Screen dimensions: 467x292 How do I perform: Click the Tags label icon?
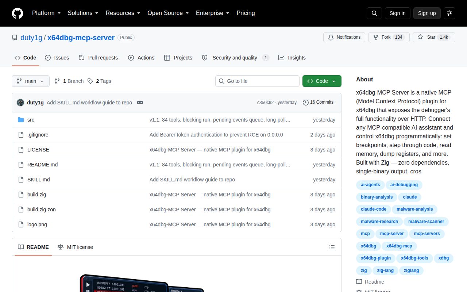90,81
